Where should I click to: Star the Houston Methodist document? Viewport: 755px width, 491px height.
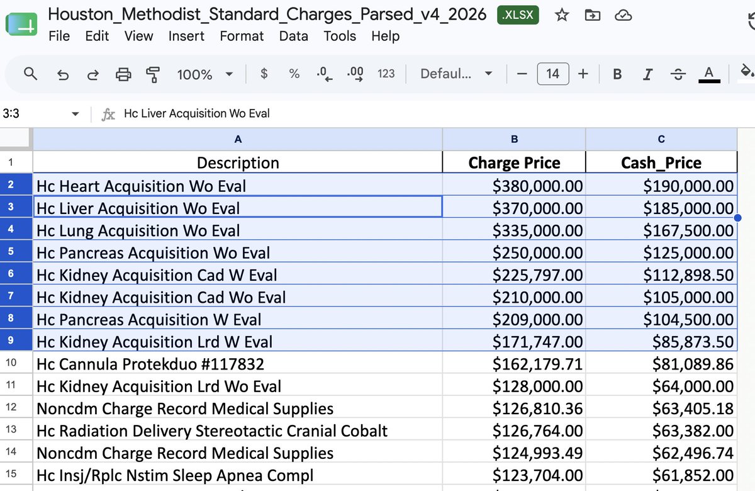(562, 15)
